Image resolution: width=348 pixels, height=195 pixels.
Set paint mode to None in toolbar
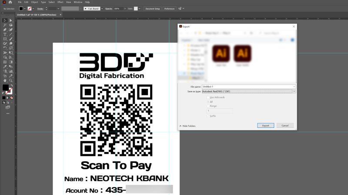12,98
